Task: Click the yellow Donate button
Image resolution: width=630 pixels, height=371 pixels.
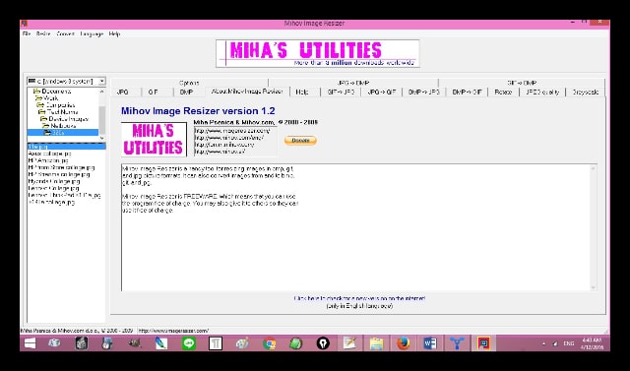Action: [300, 141]
